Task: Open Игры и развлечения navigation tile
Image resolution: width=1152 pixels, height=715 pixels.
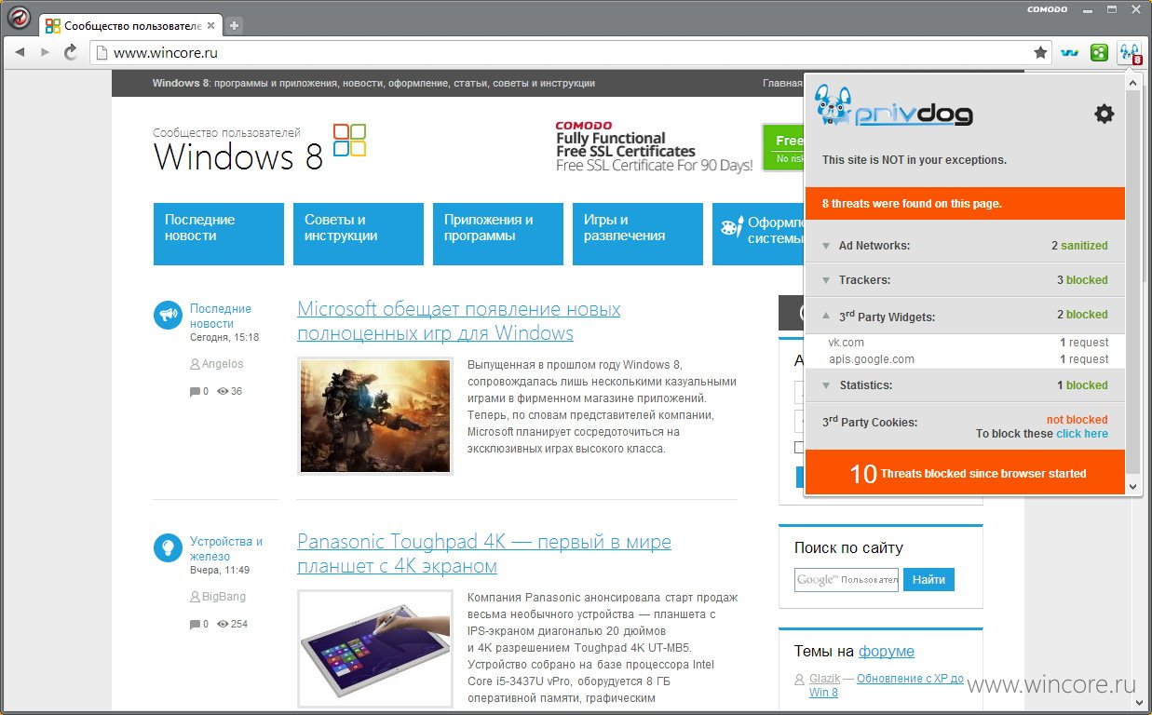Action: (x=638, y=234)
